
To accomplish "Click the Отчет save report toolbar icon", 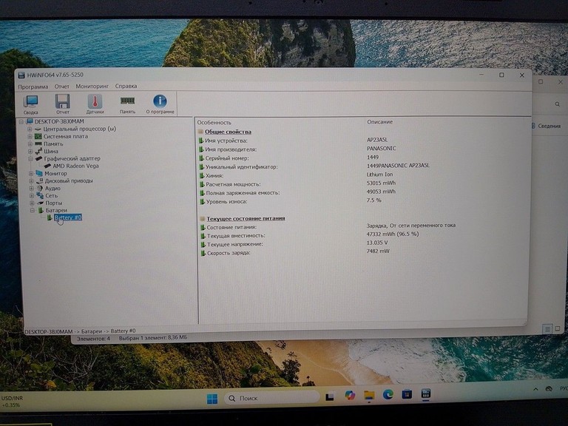I will 63,104.
